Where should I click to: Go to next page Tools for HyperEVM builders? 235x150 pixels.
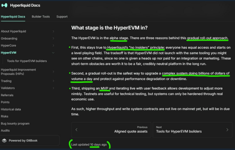pyautogui.click(x=192, y=130)
